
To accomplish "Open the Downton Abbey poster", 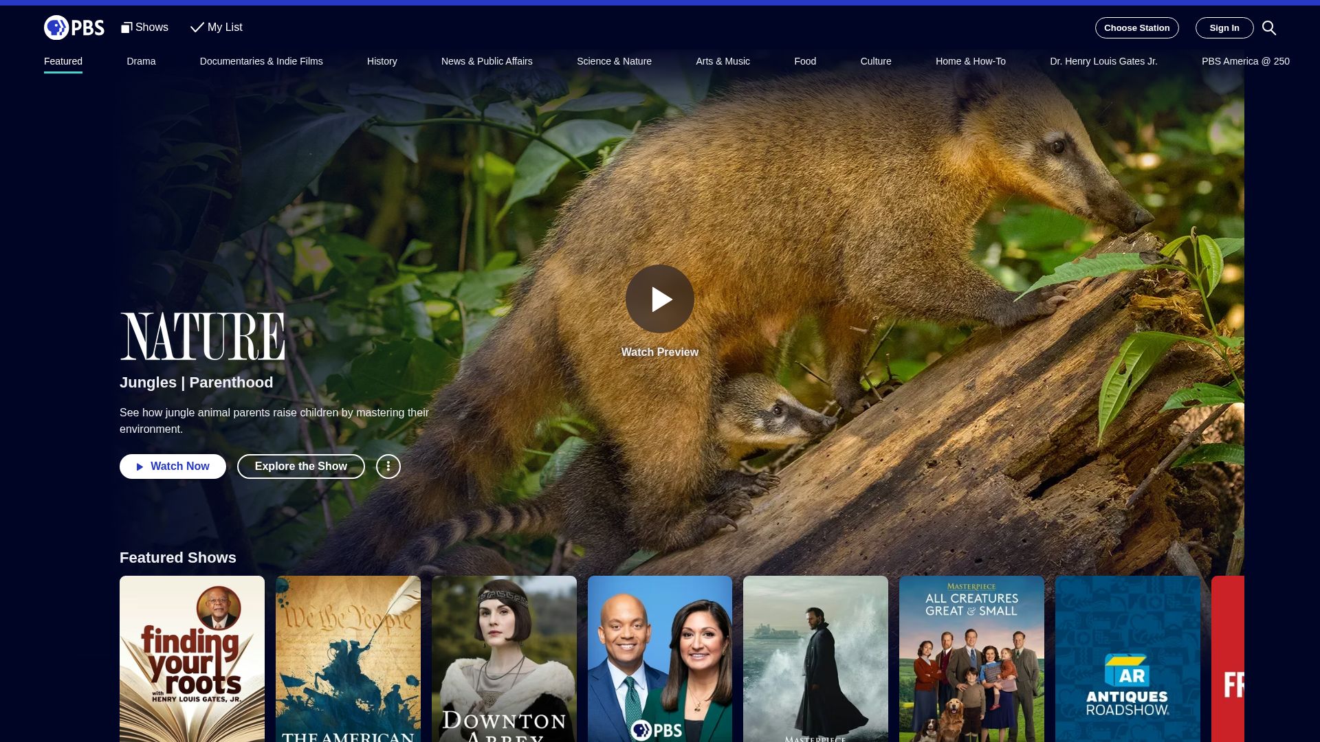I will 504,658.
